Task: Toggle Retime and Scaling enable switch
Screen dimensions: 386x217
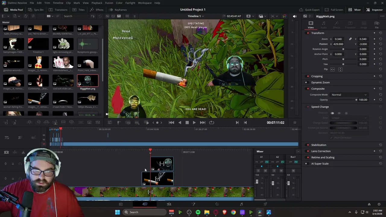Action: coord(308,157)
